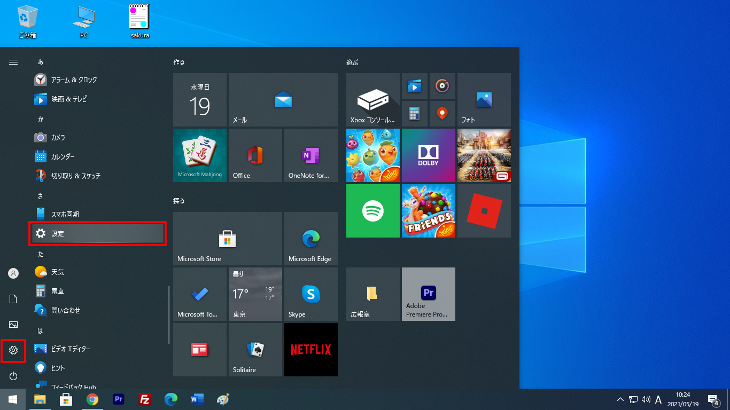Screen dimensions: 730x410
Task: Open the 東京 weather tile
Action: coord(255,294)
